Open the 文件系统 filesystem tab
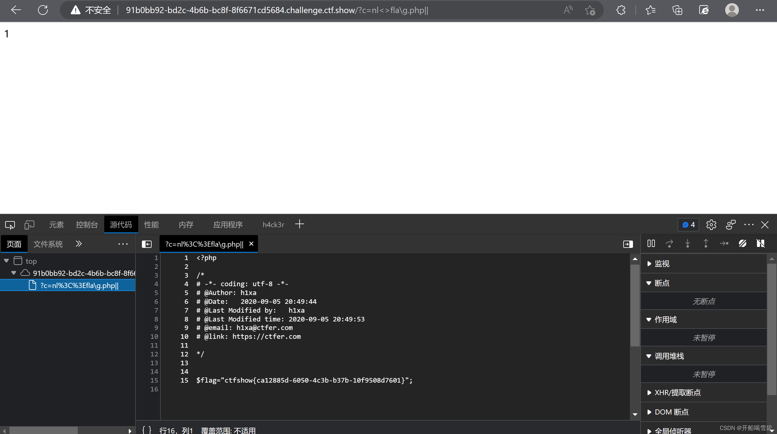The width and height of the screenshot is (777, 434). pyautogui.click(x=48, y=244)
